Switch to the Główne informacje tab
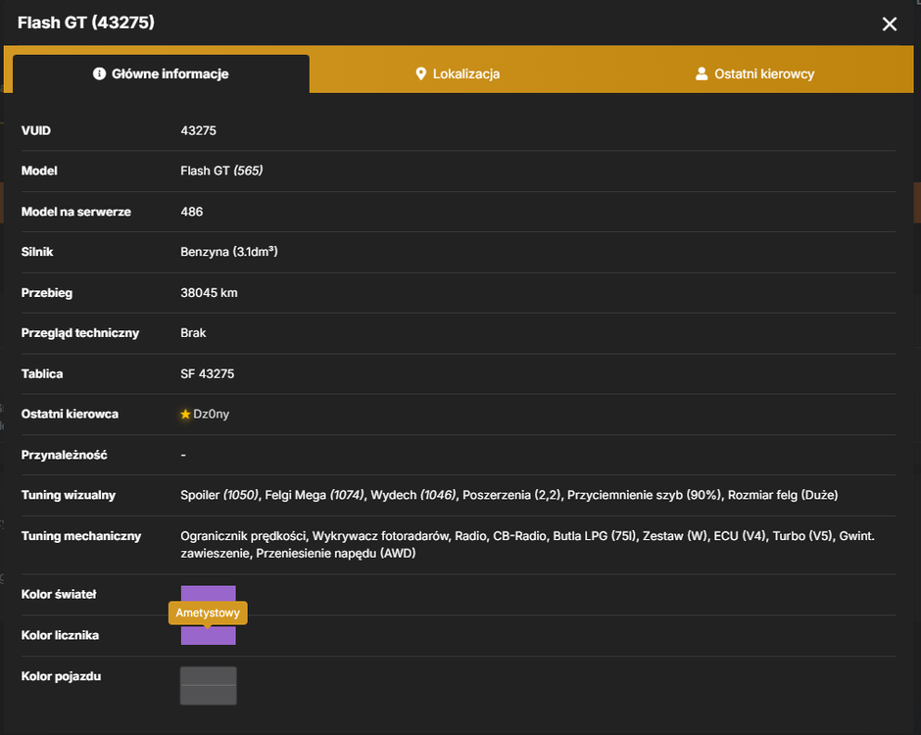921x735 pixels. tap(161, 74)
